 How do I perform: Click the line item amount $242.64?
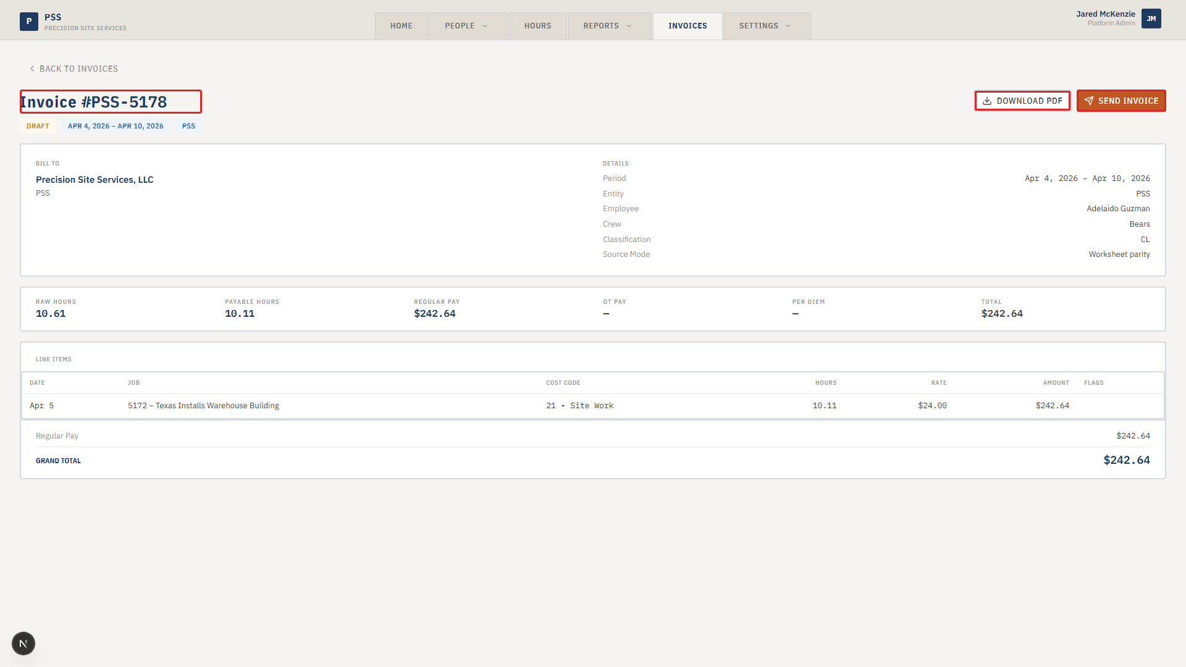tap(1052, 406)
